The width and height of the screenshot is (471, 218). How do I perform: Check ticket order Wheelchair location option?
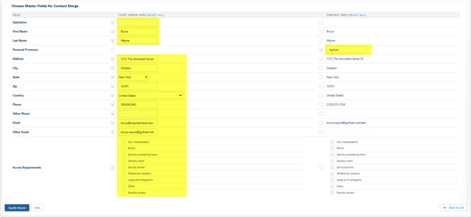click(123, 173)
